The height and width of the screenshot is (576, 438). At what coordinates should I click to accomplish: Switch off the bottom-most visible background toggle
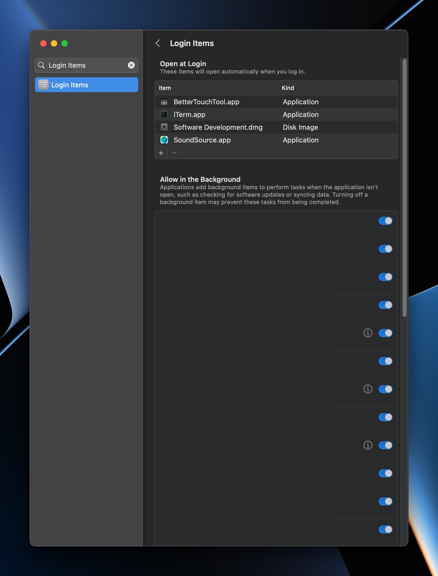385,529
